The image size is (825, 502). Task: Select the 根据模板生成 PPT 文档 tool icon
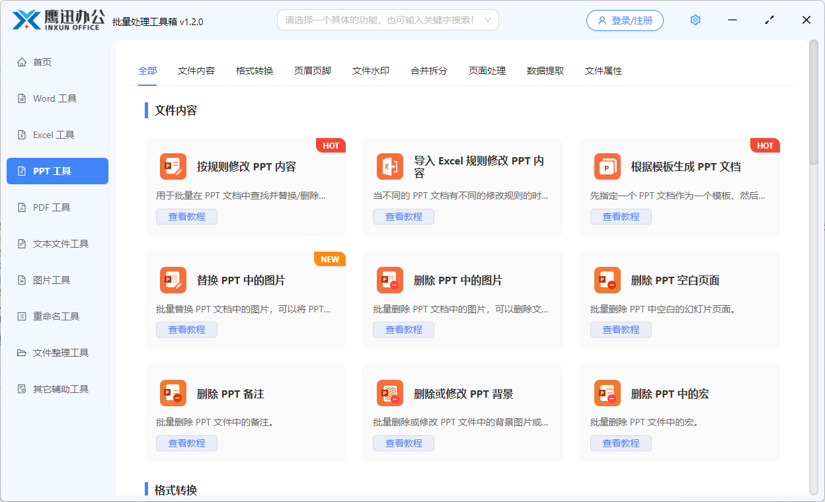click(608, 166)
